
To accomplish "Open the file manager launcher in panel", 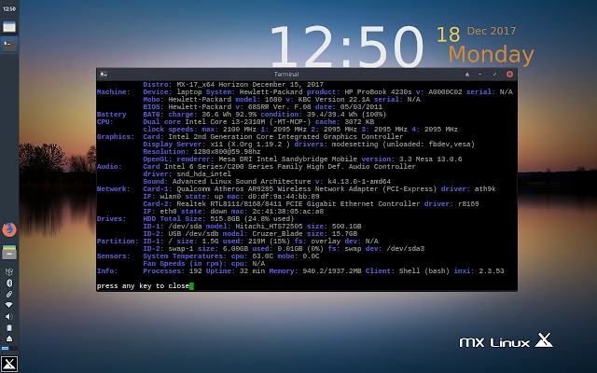I will coord(9,252).
